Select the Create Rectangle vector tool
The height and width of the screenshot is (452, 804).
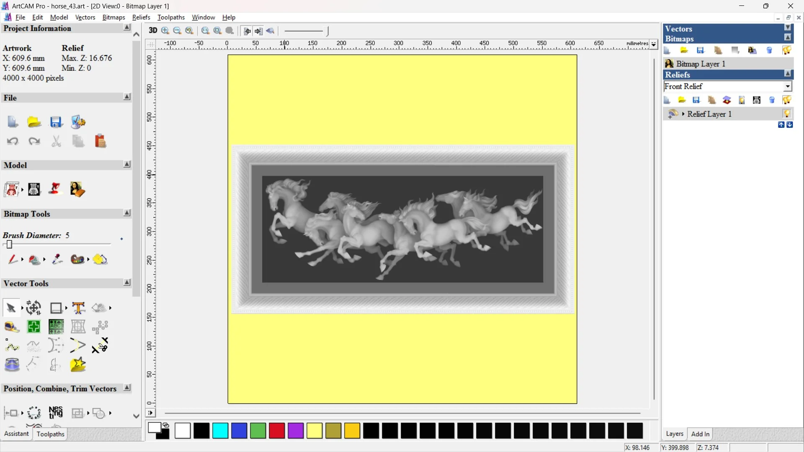pyautogui.click(x=57, y=308)
